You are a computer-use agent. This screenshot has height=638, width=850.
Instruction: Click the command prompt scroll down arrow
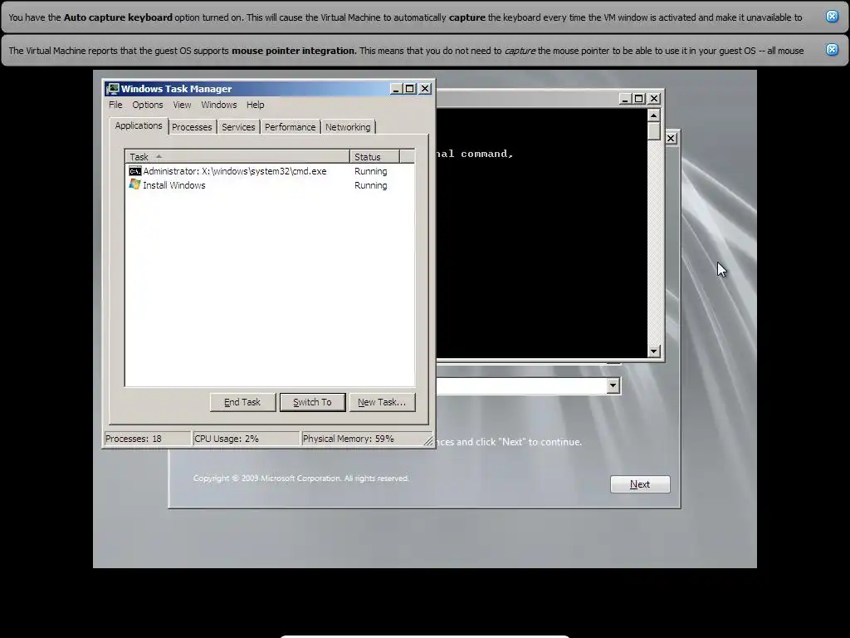click(x=654, y=351)
